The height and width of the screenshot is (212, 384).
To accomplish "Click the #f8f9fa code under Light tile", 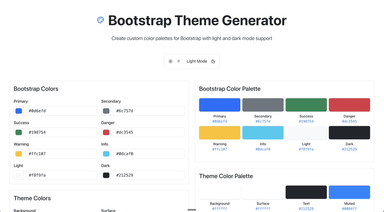I will [x=306, y=149].
